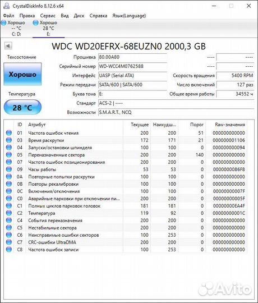258x303 pixels.
Task: Click status icon of attribute 0C
Action: [9, 191]
